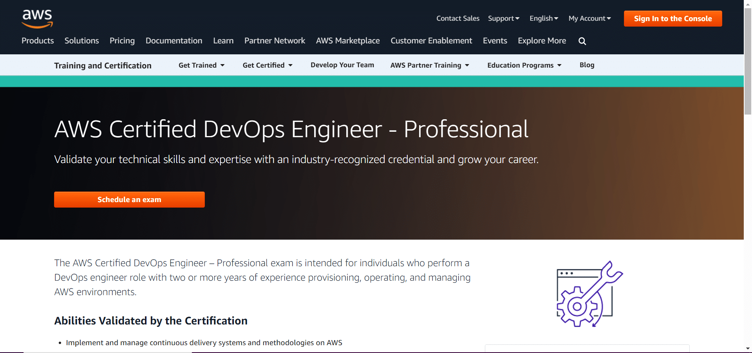Open the English language selector
Image resolution: width=752 pixels, height=353 pixels.
[x=544, y=18]
